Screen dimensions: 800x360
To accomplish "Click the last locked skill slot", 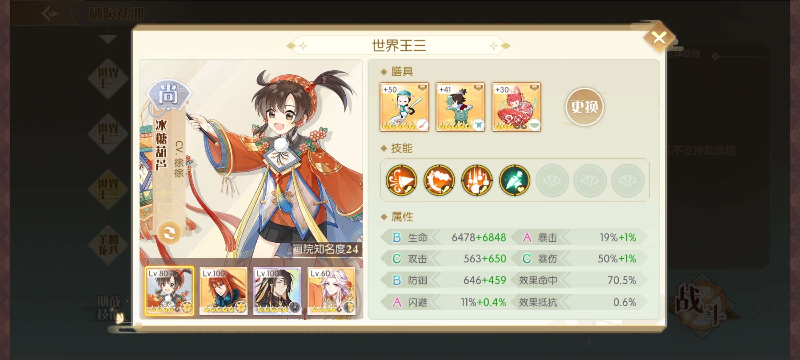I will (x=627, y=180).
